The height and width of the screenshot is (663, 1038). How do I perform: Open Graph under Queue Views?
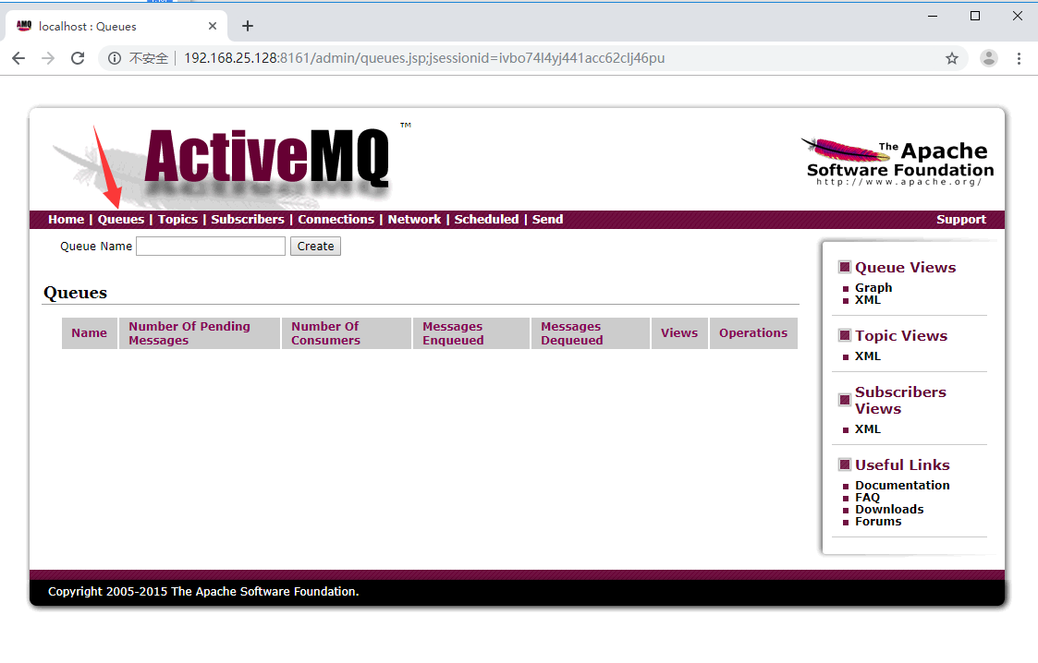tap(873, 287)
